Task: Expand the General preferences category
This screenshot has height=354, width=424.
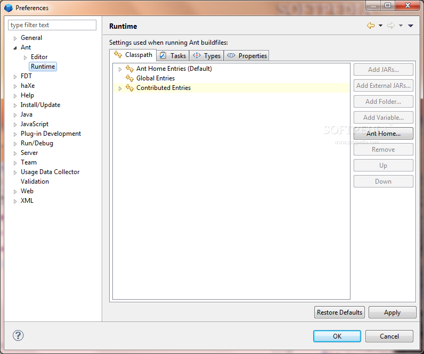Action: pos(15,38)
